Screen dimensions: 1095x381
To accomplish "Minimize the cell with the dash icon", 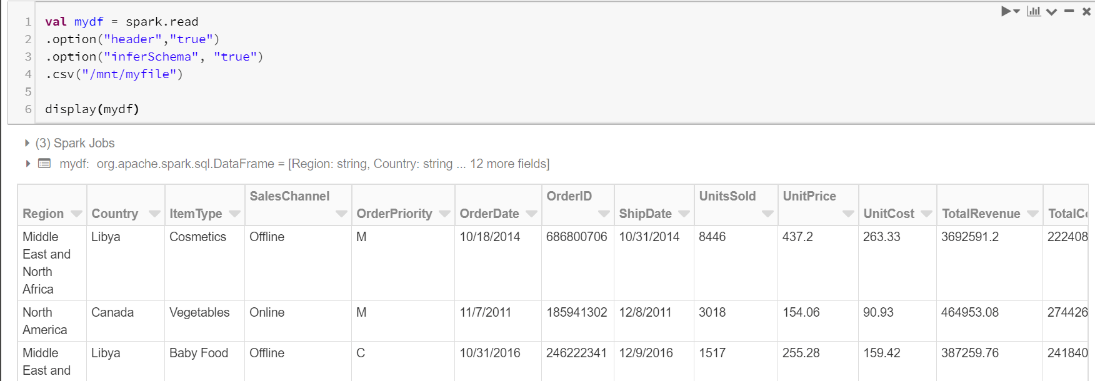I will click(1069, 11).
